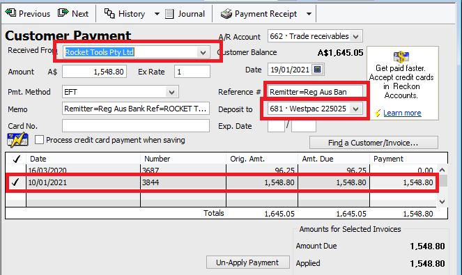Click the Exp. Date year field

[304, 126]
